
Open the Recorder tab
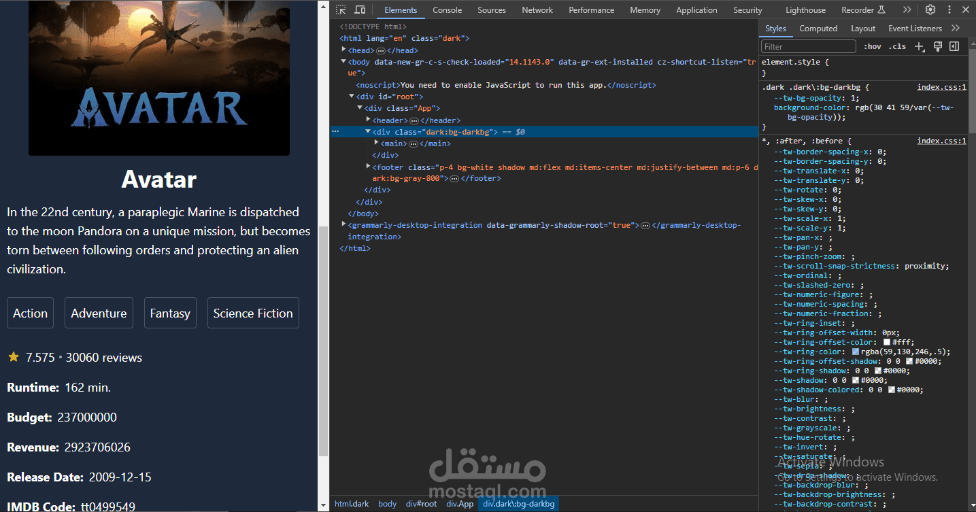[863, 10]
